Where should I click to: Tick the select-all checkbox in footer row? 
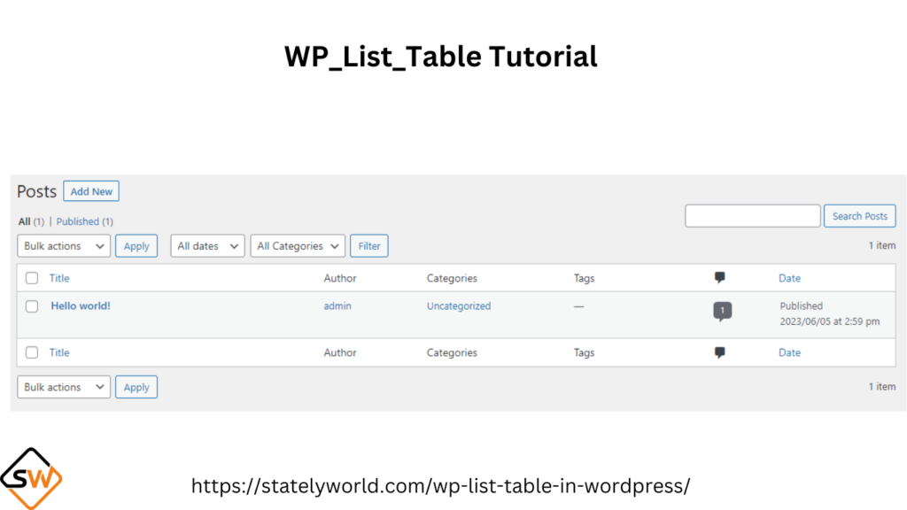pyautogui.click(x=32, y=352)
